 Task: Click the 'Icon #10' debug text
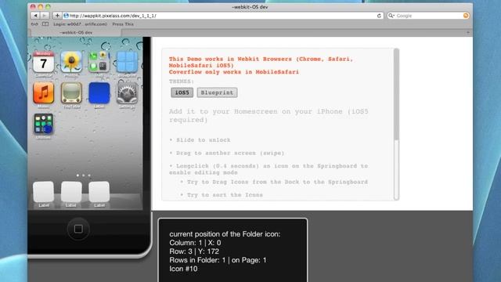(183, 269)
